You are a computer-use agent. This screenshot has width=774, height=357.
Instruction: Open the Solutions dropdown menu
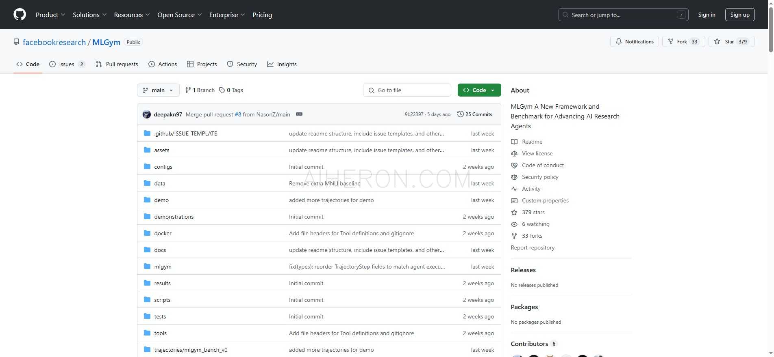(x=90, y=15)
